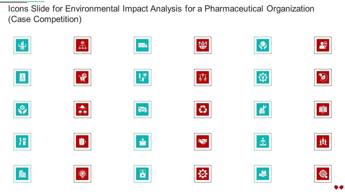The height and width of the screenshot is (194, 345).
Task: Click the shopping cart with pie chart icon
Action: pos(82,77)
